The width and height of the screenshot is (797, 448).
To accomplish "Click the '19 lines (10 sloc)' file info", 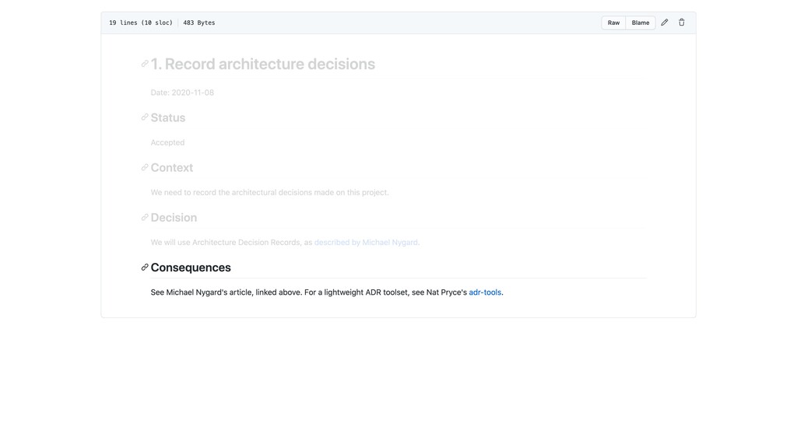I will pos(141,23).
